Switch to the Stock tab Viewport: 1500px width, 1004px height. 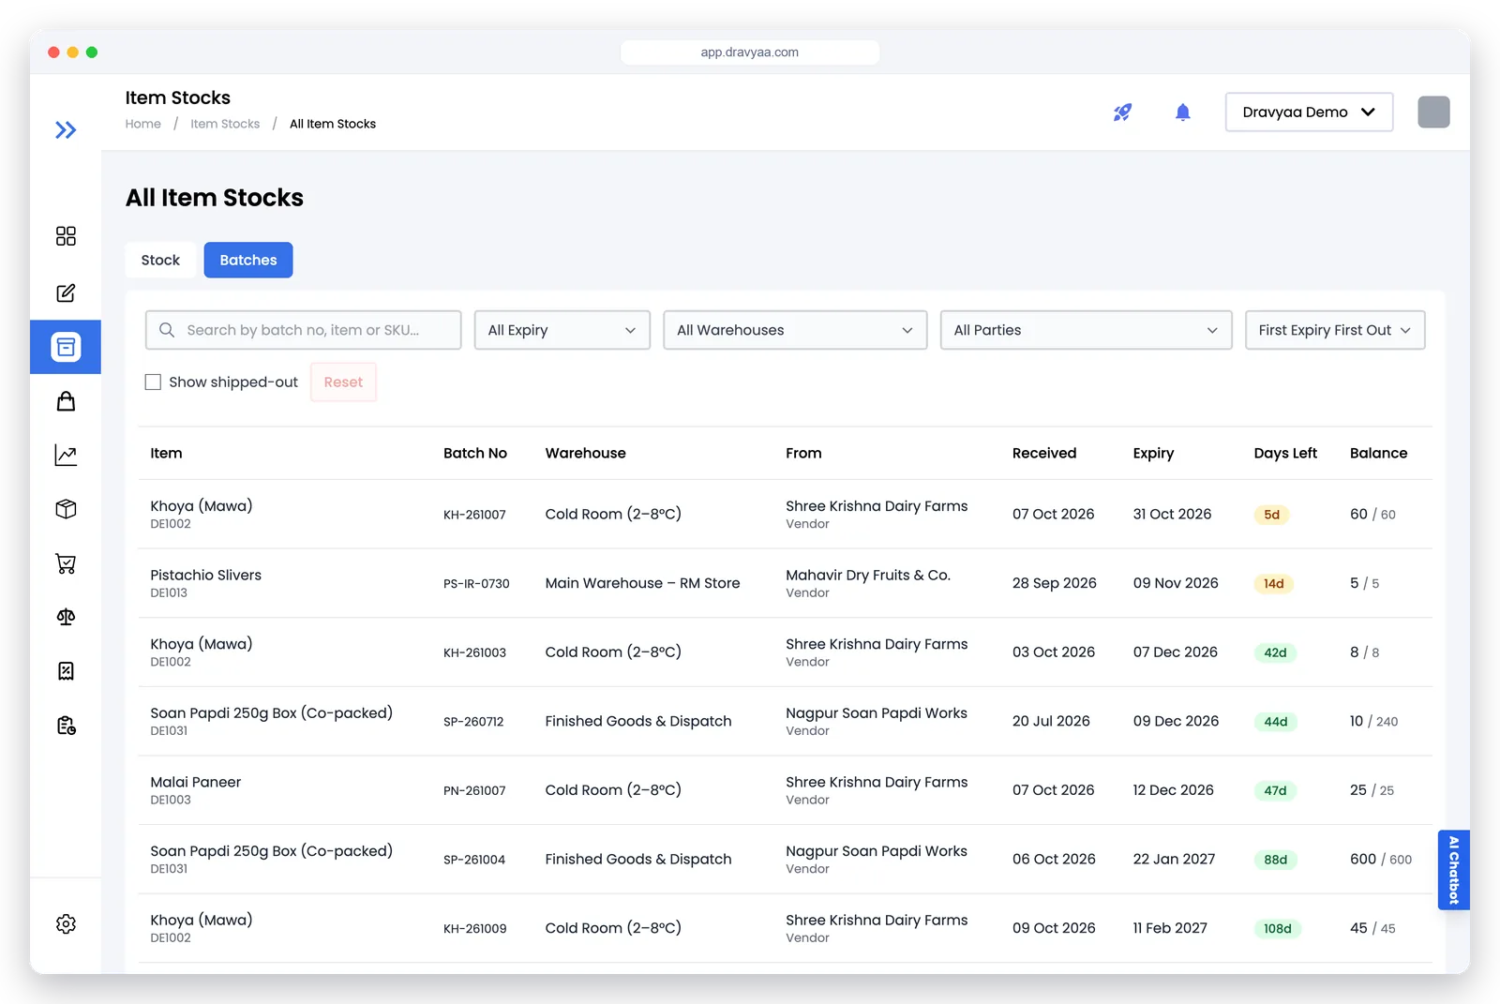pyautogui.click(x=160, y=260)
